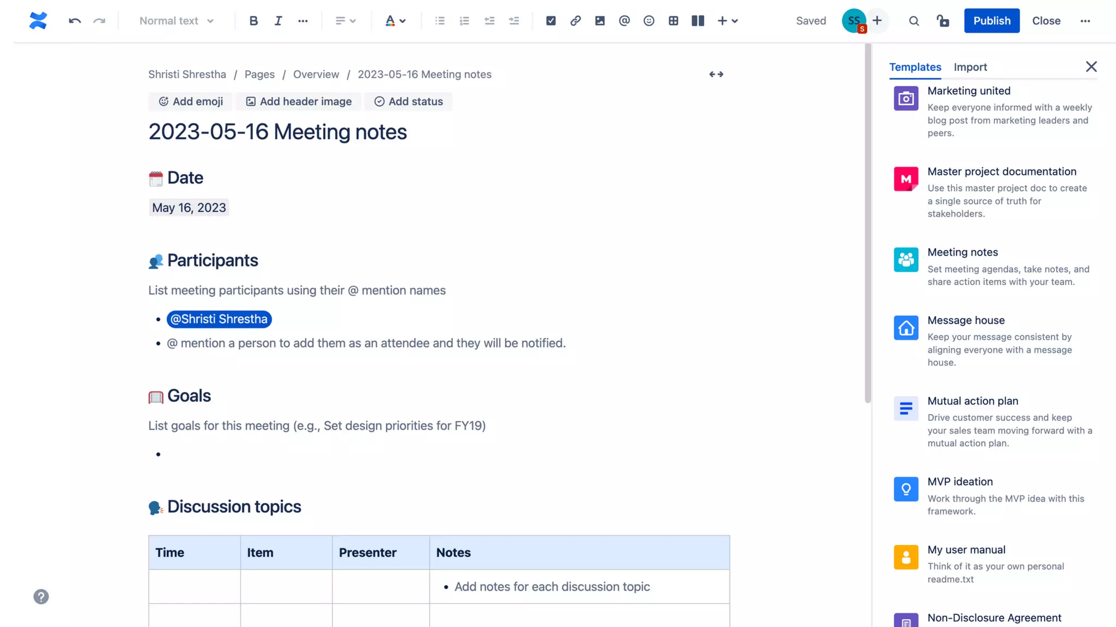Switch to the Import tab
This screenshot has height=627, width=1116.
click(x=970, y=67)
